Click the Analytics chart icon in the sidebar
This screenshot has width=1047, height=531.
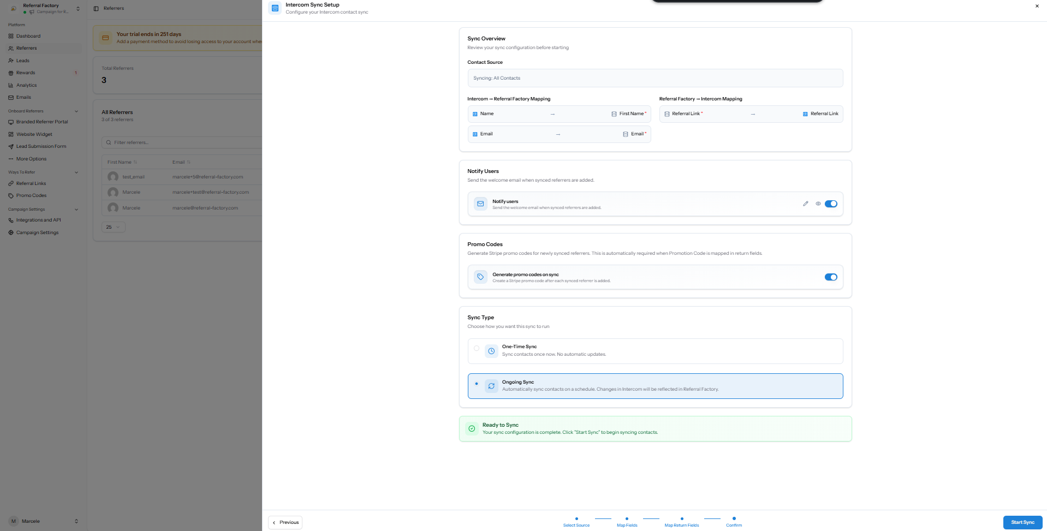[11, 85]
